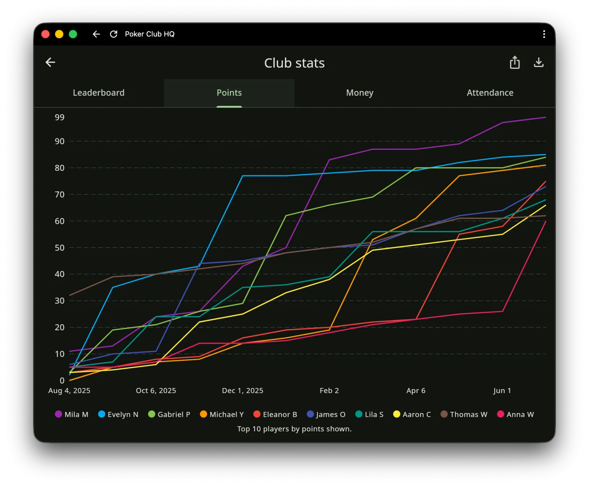Toggle Lila S legend entry
This screenshot has height=487, width=589.
[369, 414]
